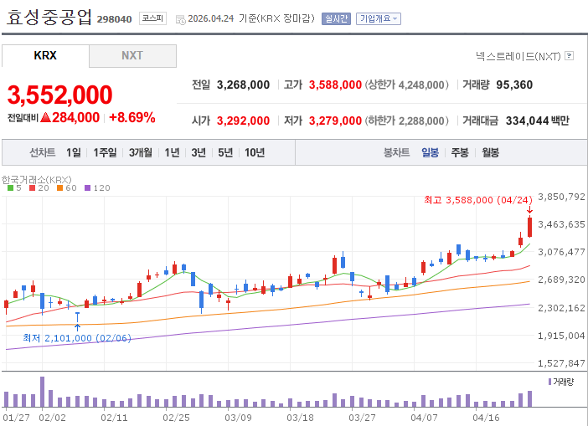Open the 기업개요 dropdown
The image size is (588, 426).
[x=379, y=18]
